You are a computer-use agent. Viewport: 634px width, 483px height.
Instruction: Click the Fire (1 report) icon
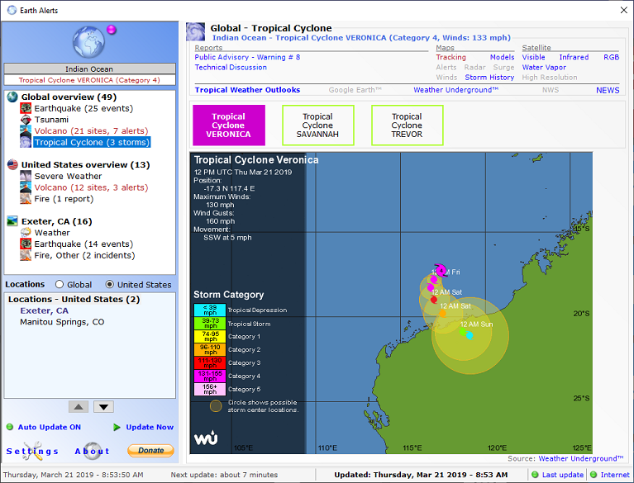[26, 199]
